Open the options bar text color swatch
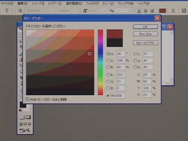The width and height of the screenshot is (188, 141). point(162,11)
